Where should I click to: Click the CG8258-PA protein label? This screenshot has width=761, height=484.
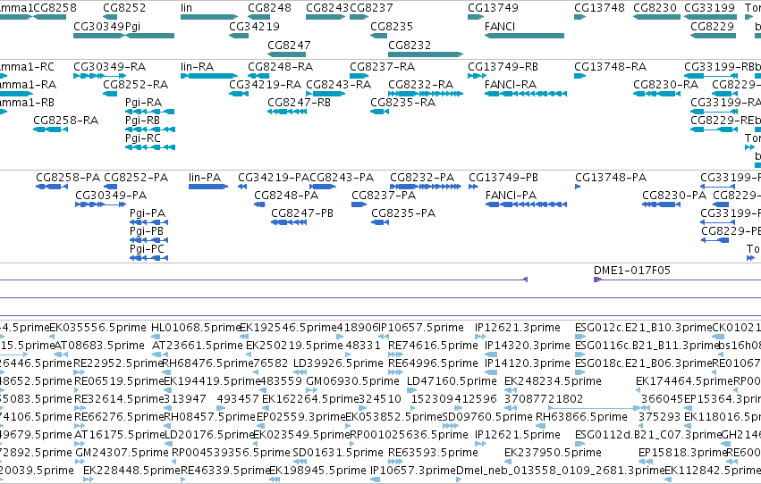pyautogui.click(x=68, y=178)
